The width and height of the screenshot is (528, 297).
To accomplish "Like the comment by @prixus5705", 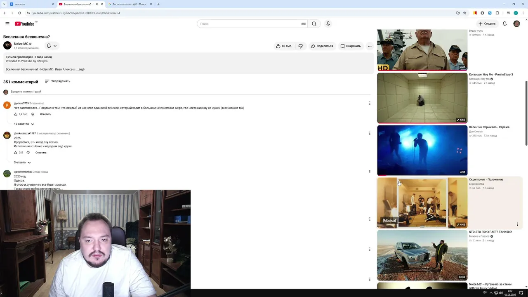I will pos(16,114).
